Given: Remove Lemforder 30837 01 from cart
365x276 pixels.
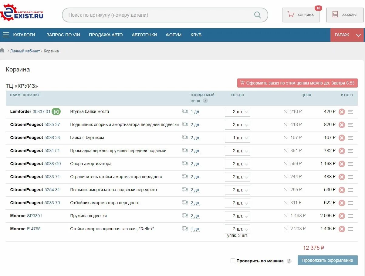Looking at the screenshot, I should 342,112.
